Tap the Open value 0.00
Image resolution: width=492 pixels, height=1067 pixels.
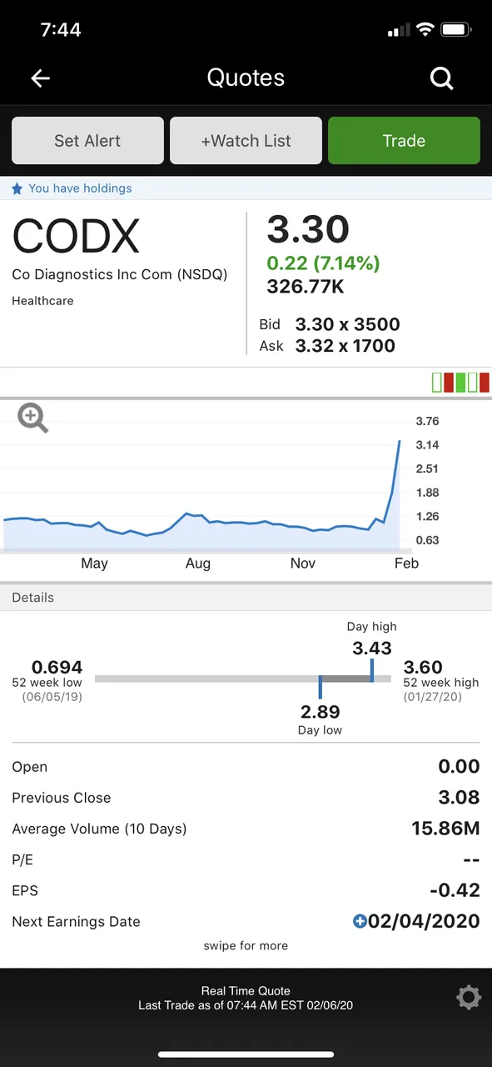pos(460,767)
